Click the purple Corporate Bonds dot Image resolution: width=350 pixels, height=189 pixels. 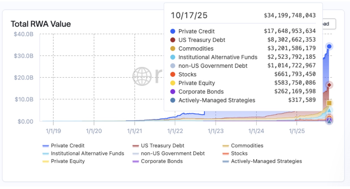[x=172, y=91]
